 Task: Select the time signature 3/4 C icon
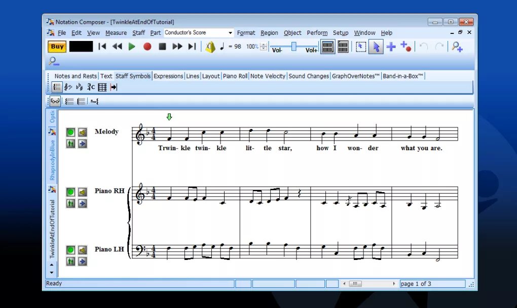point(91,87)
